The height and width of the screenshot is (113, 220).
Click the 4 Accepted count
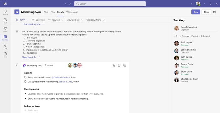tap(185, 36)
